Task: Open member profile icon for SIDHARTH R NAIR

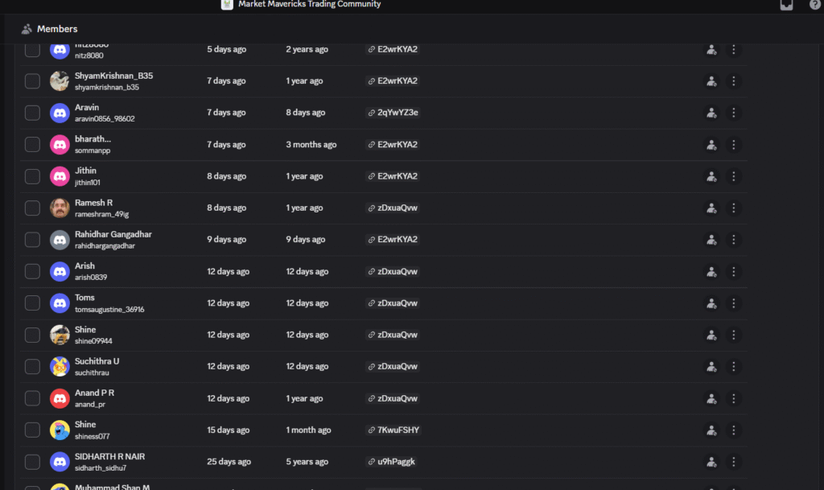Action: pos(711,462)
